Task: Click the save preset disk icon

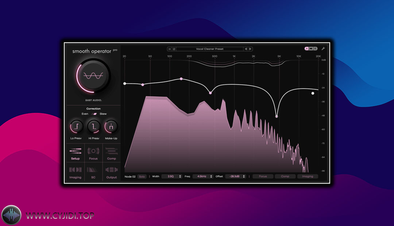Action: [174, 49]
